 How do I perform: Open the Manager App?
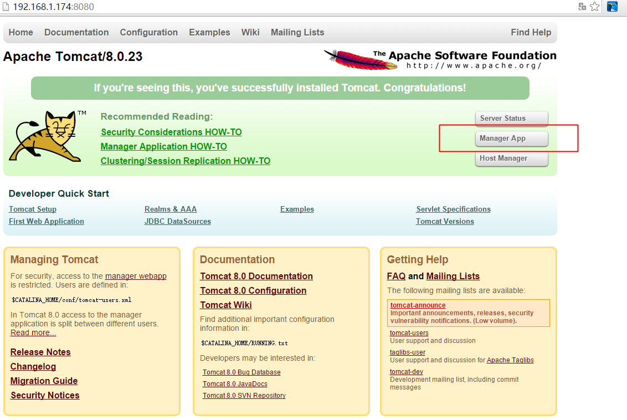coord(511,139)
